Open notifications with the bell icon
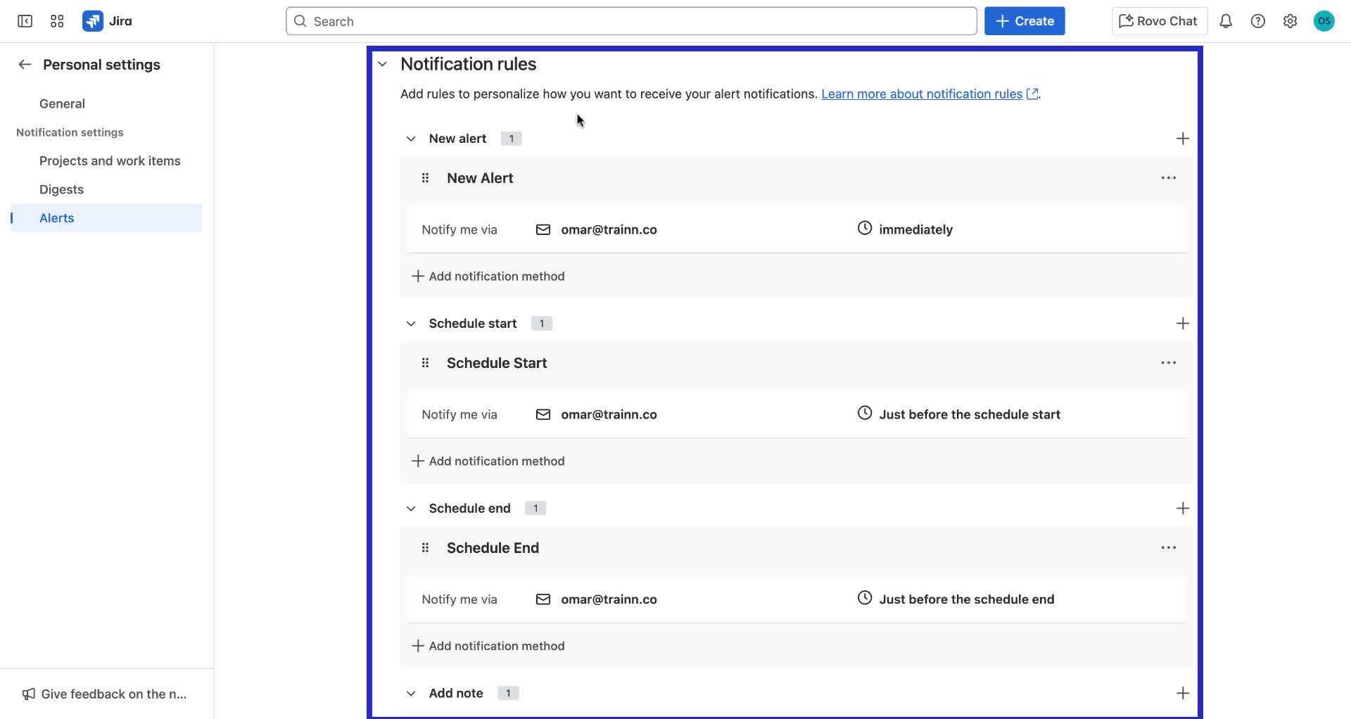 [x=1225, y=21]
